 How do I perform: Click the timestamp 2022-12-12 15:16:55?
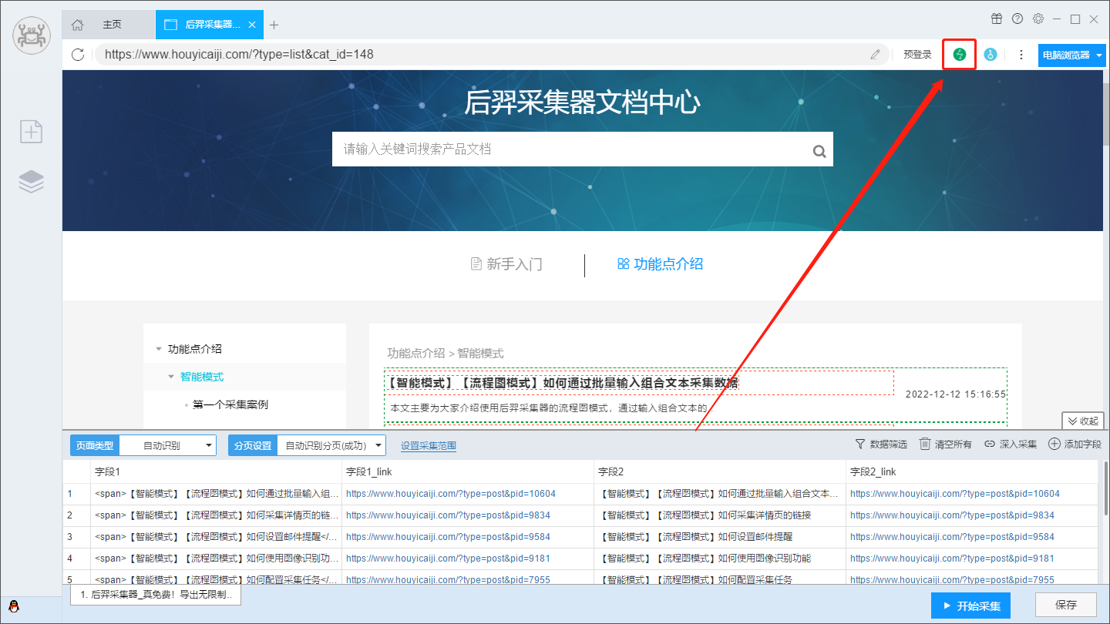point(956,394)
